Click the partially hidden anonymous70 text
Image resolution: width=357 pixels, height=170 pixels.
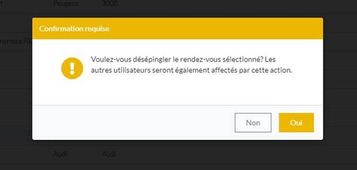pyautogui.click(x=16, y=42)
